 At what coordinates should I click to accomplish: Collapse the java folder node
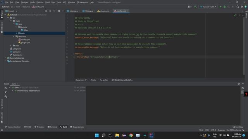[x=14, y=24]
